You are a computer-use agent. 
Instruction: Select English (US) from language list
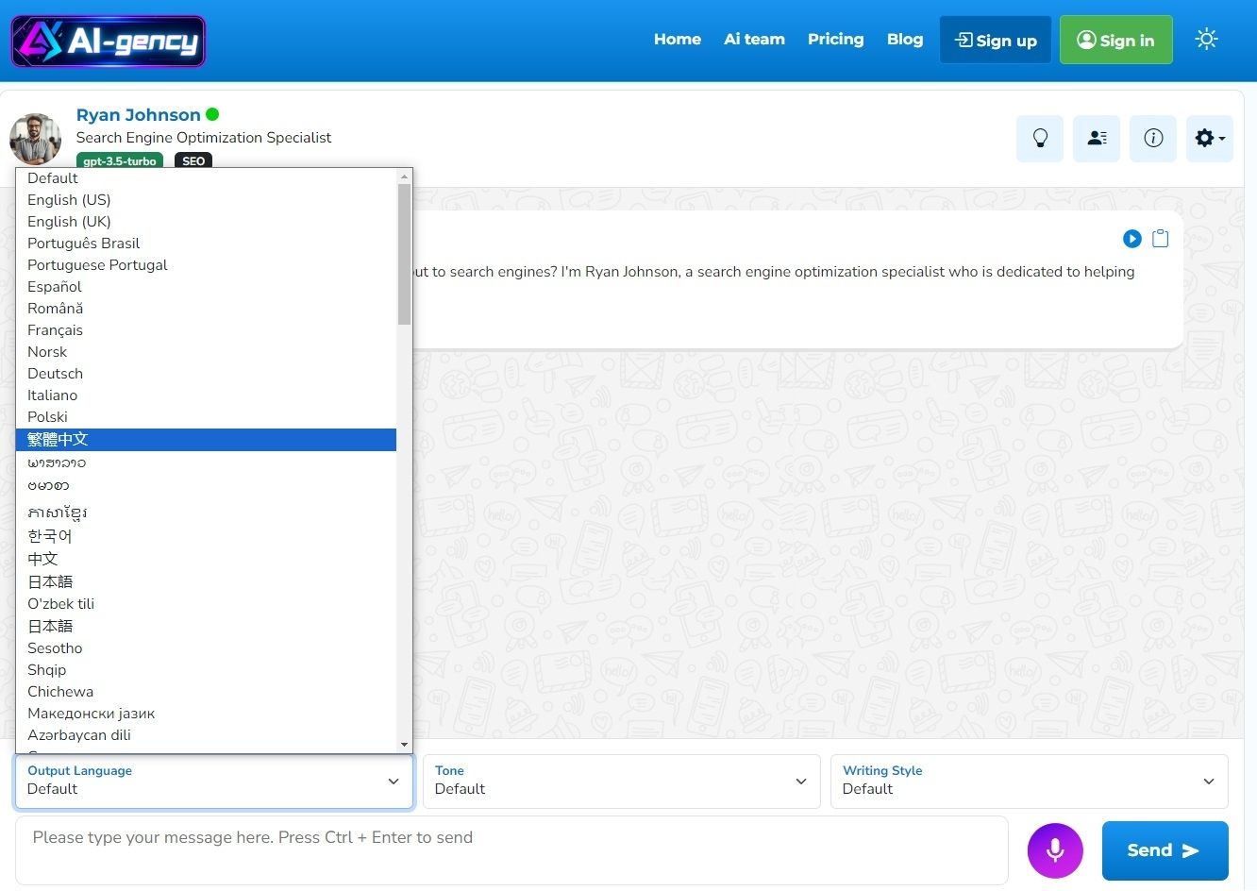coord(69,200)
